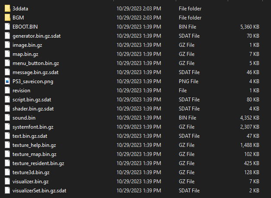This screenshot has height=198, width=271.
Task: Click the EBOOT.BIN file icon
Action: click(x=7, y=26)
